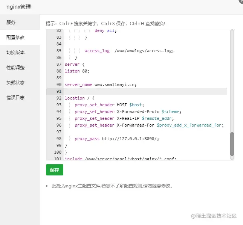Image resolution: width=243 pixels, height=225 pixels.
Task: Place cursor on empty line 91
Action: (145, 91)
